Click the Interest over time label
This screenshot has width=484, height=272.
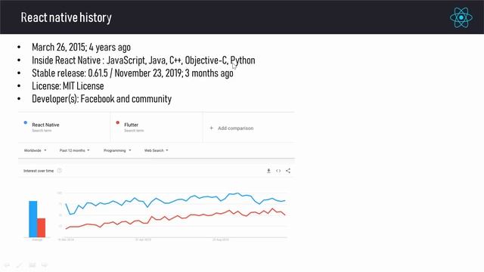(x=39, y=171)
